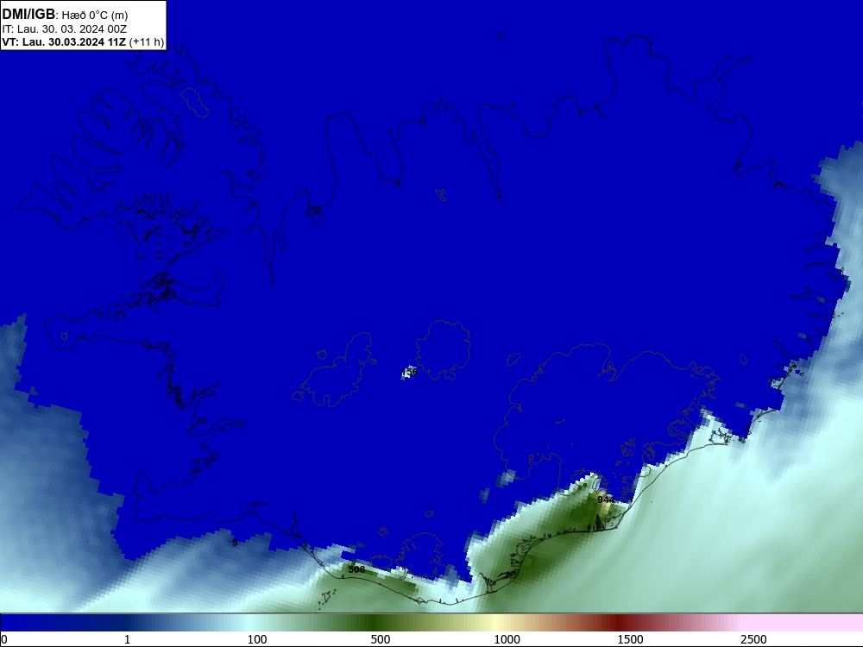Select the (+11 h) forecast offset text

147,41
